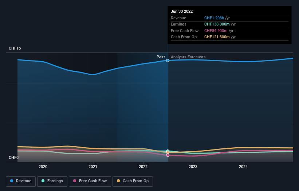299x191 pixels.
Task: Click the CHF0 y-axis label
Action: 13,157
